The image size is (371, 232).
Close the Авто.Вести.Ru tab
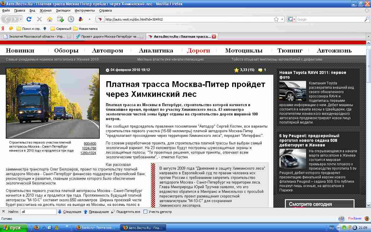pos(214,37)
